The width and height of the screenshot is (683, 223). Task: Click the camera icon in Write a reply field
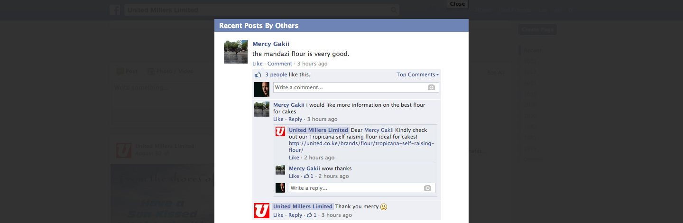(427, 188)
